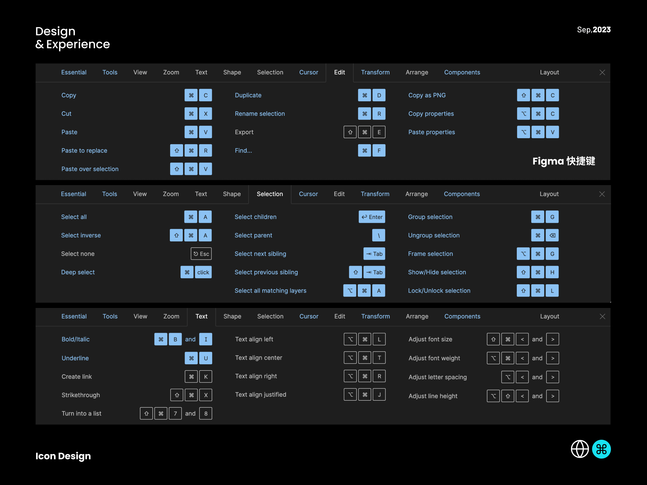
Task: Click the shift key in Adjust font size row
Action: point(493,339)
